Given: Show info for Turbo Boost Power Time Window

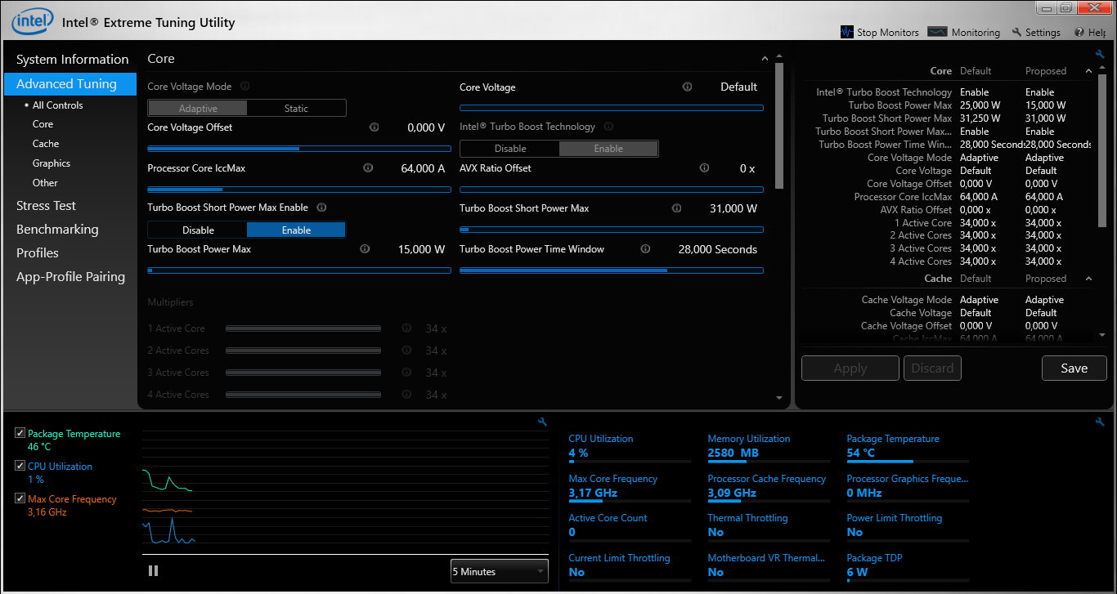Looking at the screenshot, I should (x=645, y=248).
